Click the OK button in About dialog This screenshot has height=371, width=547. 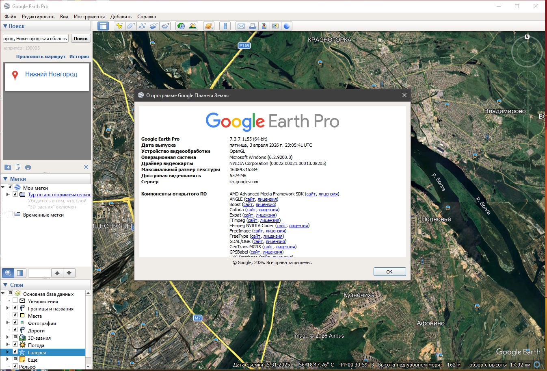coord(389,272)
